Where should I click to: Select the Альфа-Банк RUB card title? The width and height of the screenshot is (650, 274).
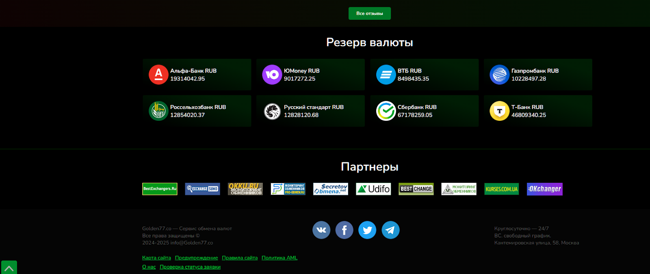click(193, 71)
